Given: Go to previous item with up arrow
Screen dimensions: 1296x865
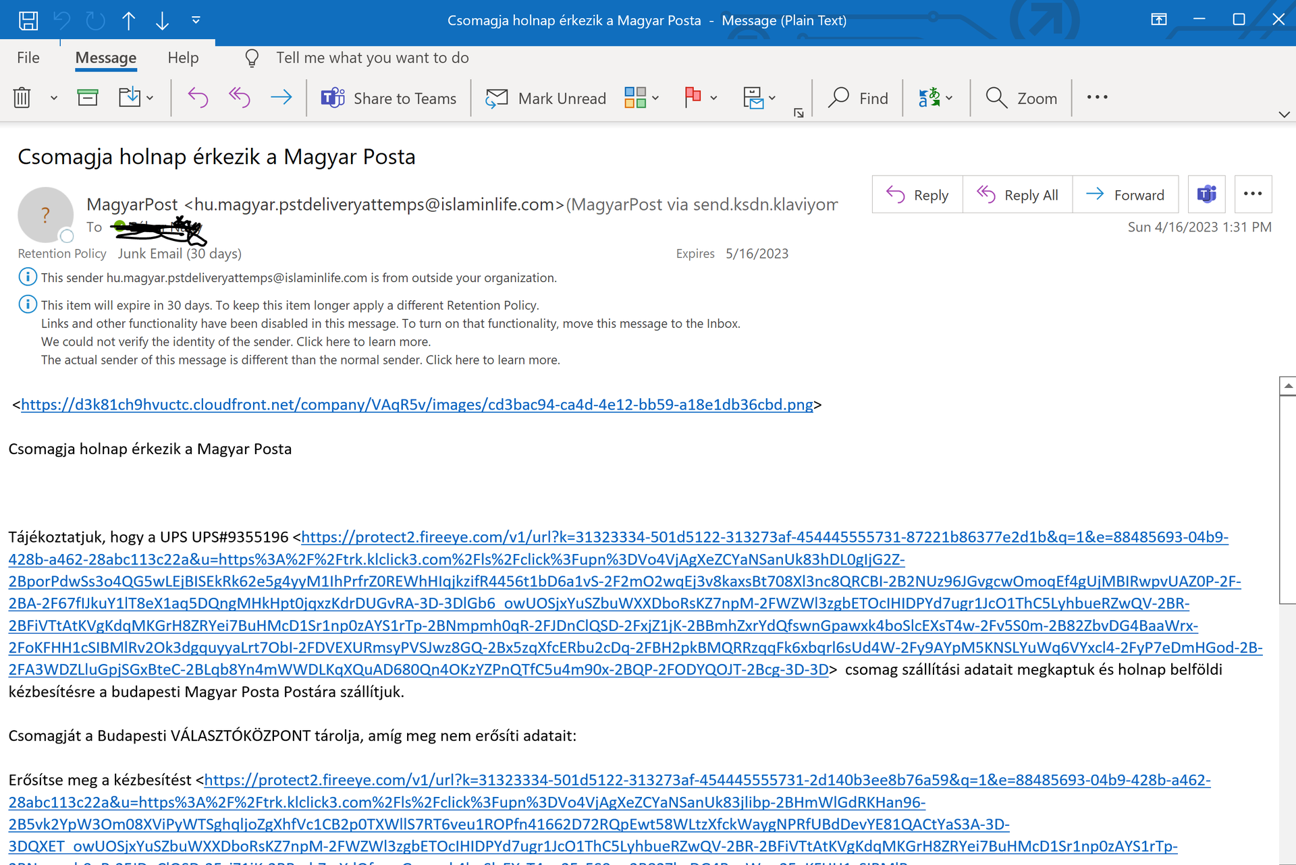Looking at the screenshot, I should (128, 20).
